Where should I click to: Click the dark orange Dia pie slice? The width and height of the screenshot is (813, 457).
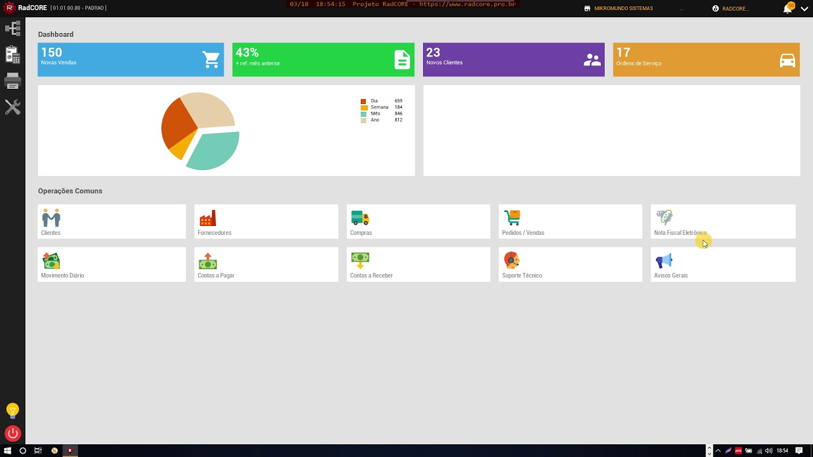178,124
